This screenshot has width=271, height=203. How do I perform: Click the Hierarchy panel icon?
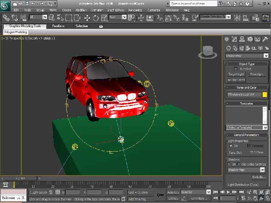coord(242,39)
